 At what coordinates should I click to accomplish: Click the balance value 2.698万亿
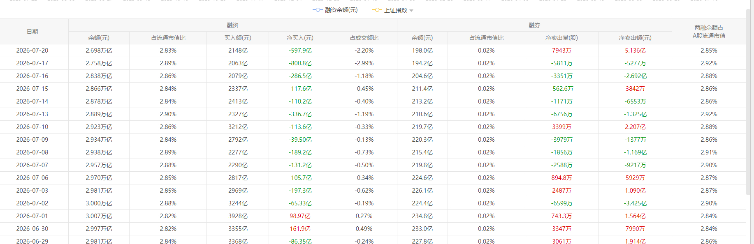pyautogui.click(x=99, y=51)
